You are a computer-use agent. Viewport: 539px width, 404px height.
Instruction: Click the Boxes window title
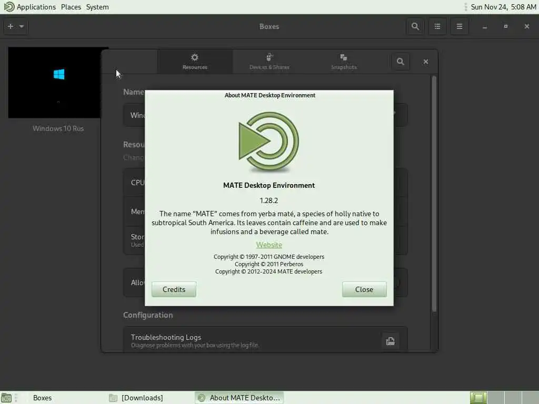pos(269,26)
